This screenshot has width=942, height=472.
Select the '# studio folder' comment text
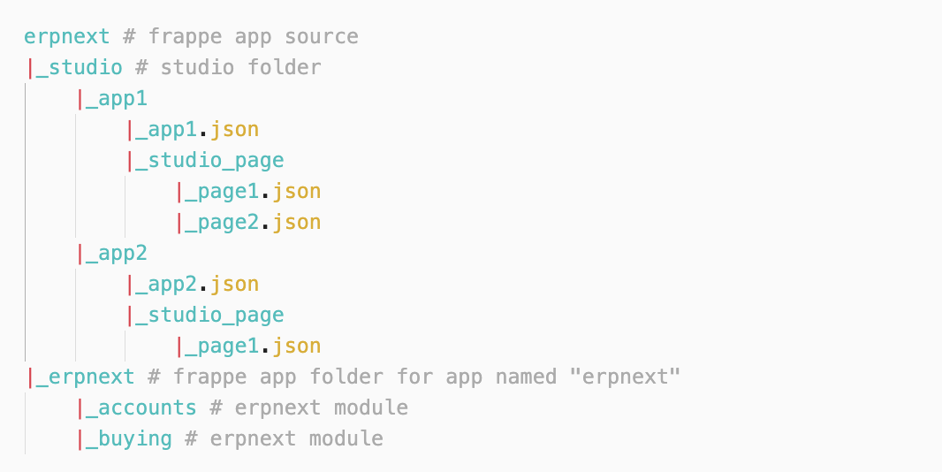pyautogui.click(x=228, y=67)
